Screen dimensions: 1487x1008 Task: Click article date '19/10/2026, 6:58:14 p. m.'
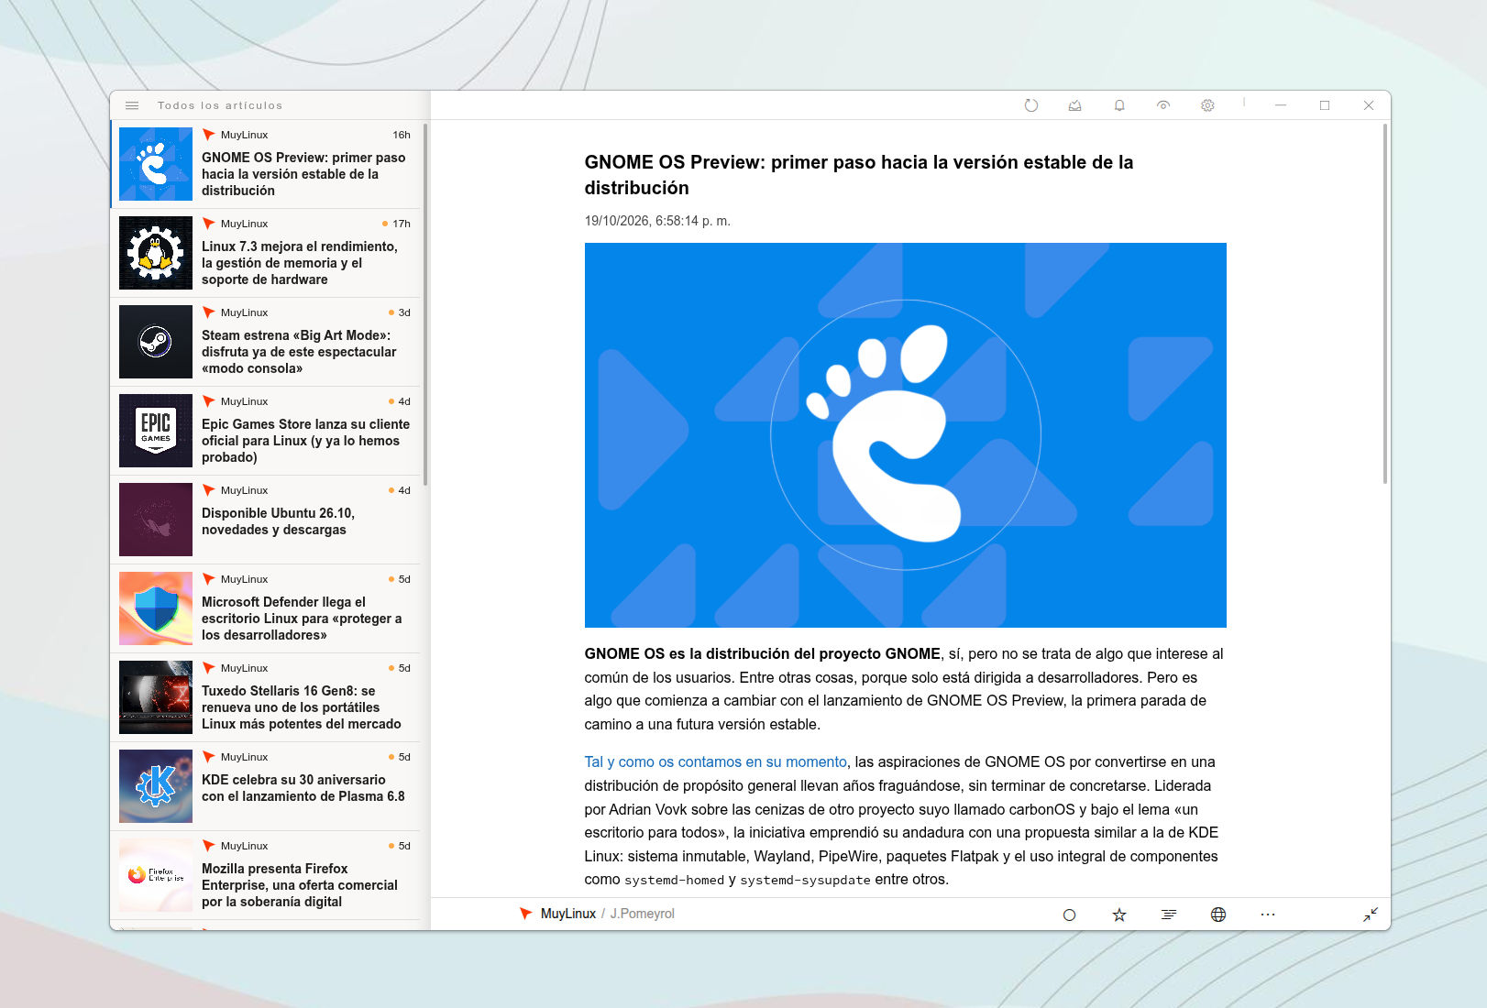point(657,221)
